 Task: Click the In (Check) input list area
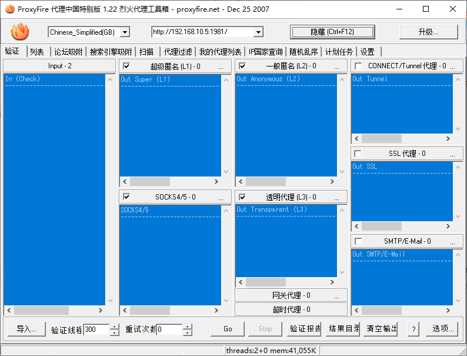click(x=55, y=189)
